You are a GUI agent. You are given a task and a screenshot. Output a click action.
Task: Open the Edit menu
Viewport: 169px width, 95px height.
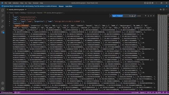pos(10,3)
